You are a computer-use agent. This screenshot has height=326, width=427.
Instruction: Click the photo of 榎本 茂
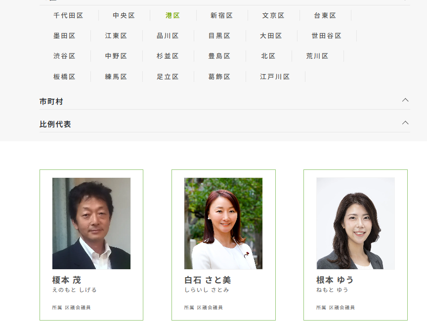pyautogui.click(x=91, y=223)
